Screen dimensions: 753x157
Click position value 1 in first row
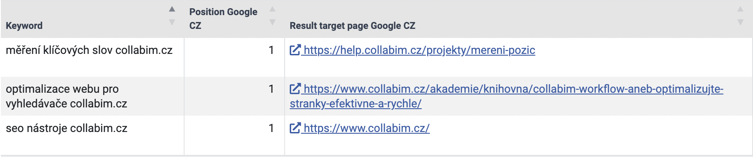271,50
